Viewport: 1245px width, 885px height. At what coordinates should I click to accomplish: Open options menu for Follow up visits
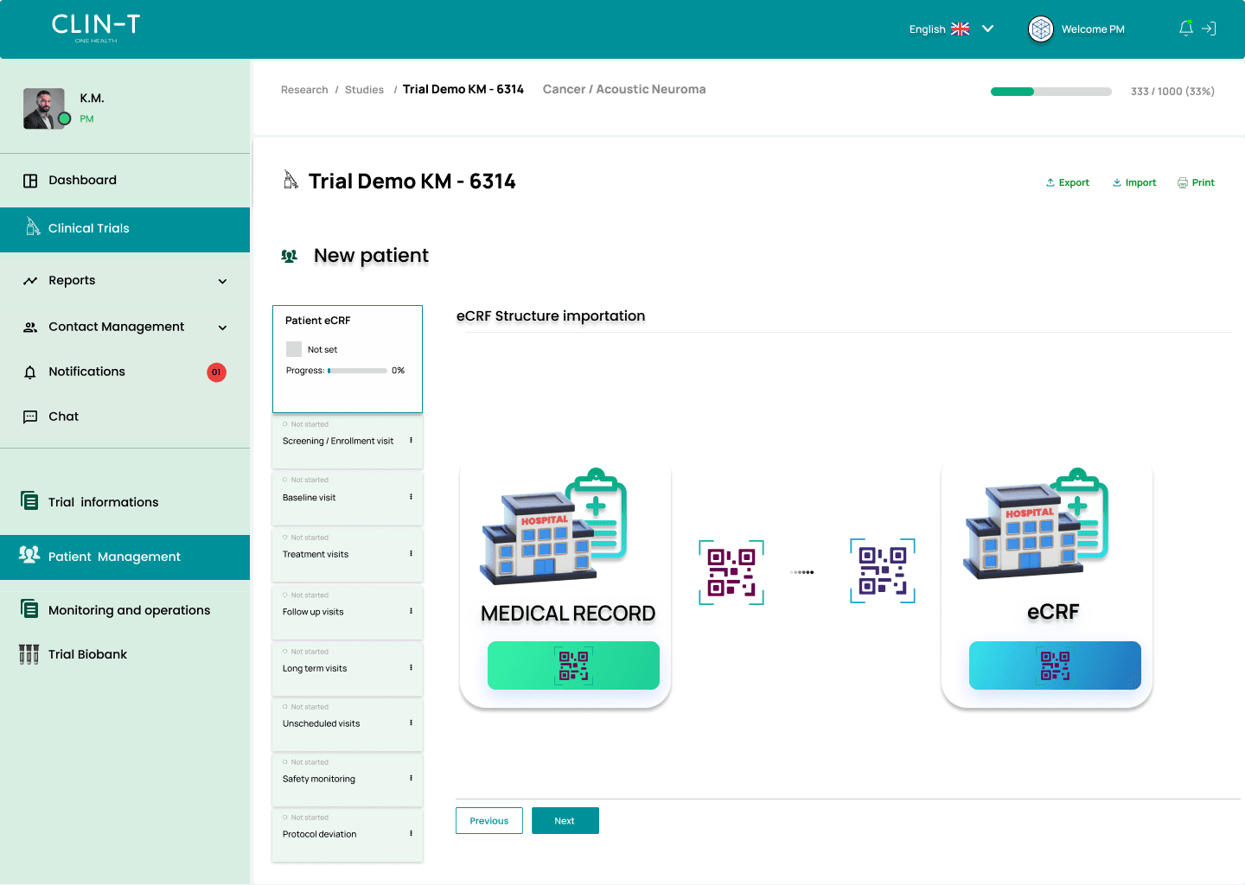[x=411, y=611]
